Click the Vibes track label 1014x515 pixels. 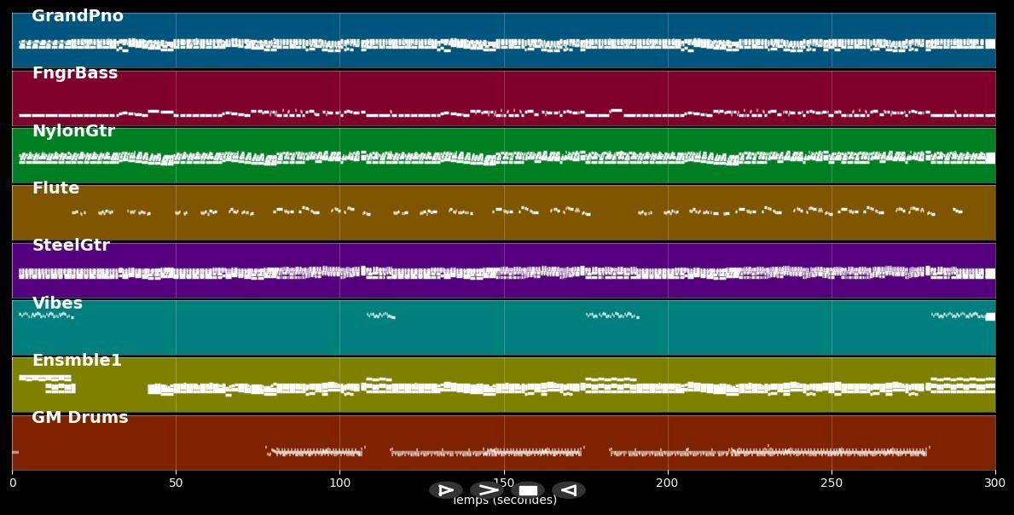click(x=57, y=304)
